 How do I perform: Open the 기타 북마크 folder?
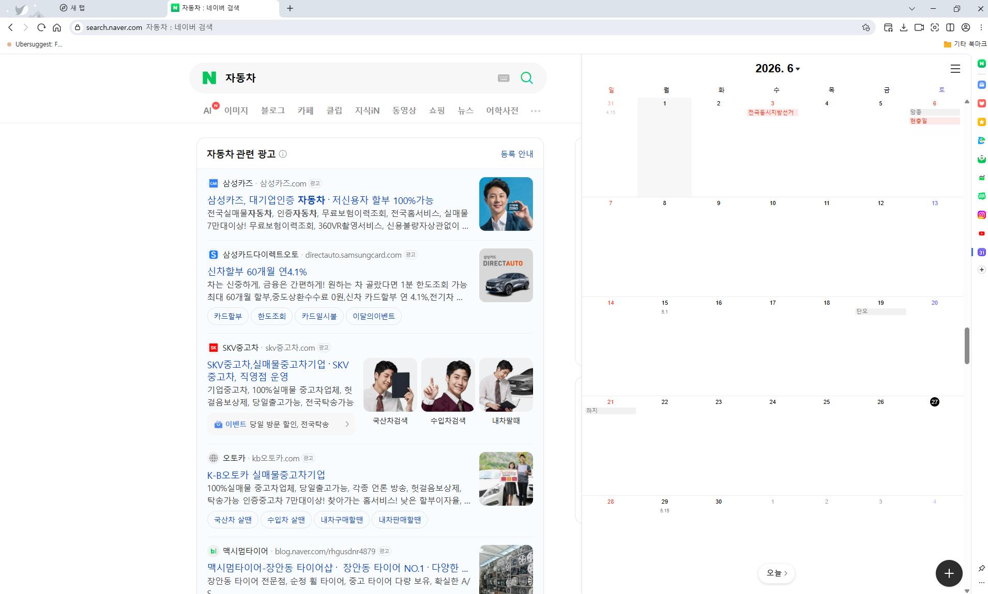click(965, 44)
